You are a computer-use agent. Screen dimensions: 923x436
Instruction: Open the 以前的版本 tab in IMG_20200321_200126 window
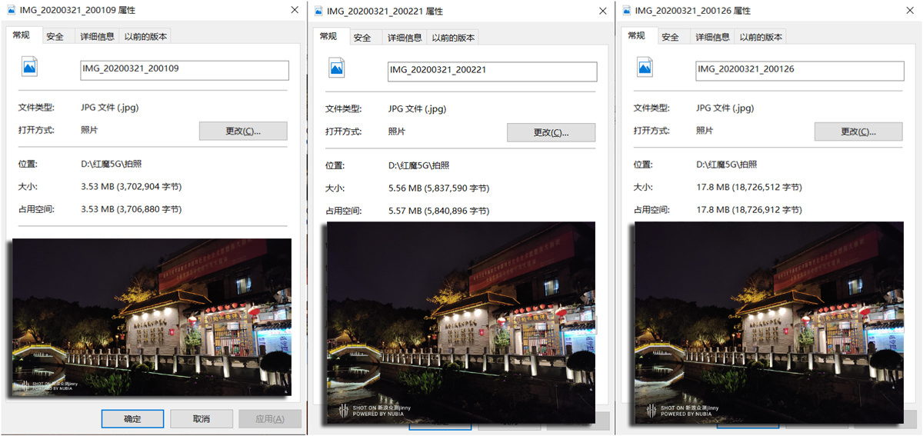[x=761, y=37]
